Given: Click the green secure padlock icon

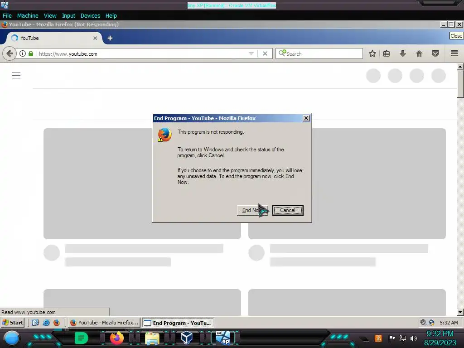Looking at the screenshot, I should 31,53.
